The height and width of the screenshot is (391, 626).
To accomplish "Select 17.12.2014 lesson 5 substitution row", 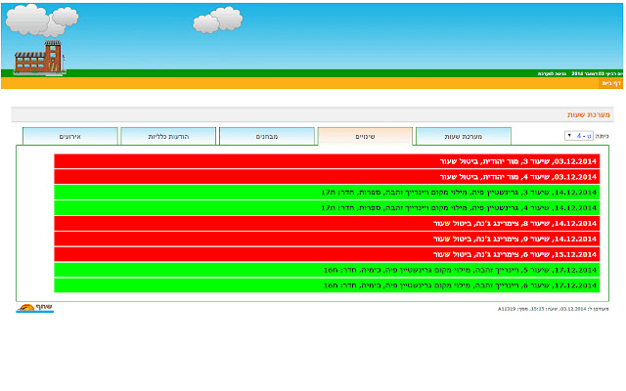I will tap(327, 270).
